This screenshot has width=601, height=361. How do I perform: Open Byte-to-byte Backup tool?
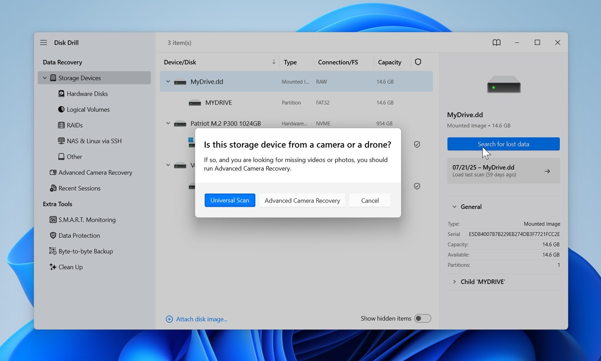click(x=86, y=251)
